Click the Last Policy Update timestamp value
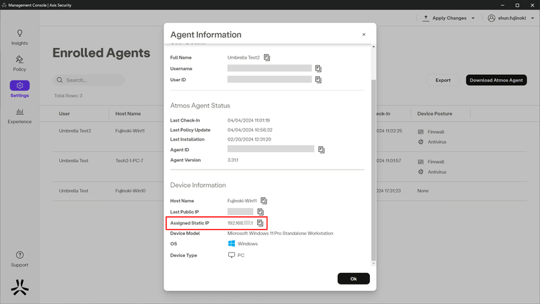This screenshot has width=540, height=304. point(250,130)
